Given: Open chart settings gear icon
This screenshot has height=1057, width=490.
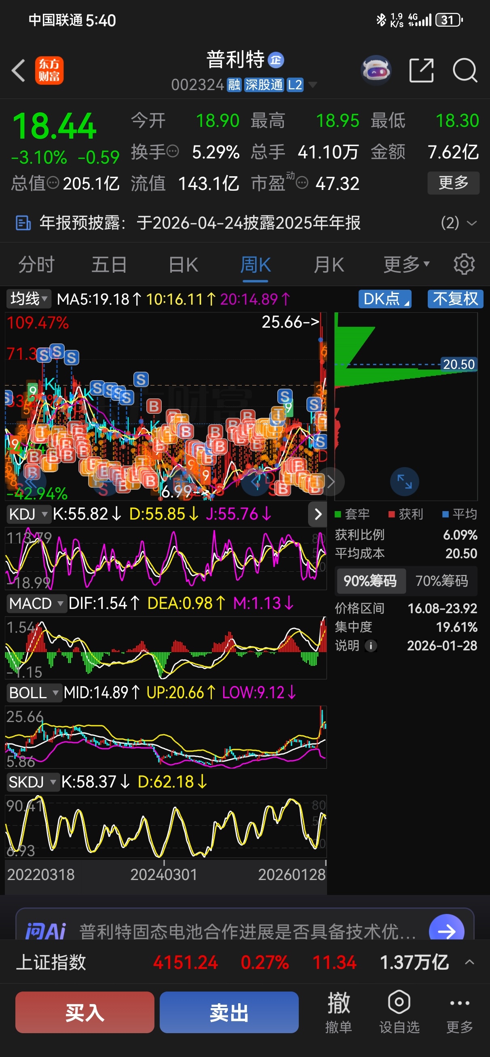Looking at the screenshot, I should tap(464, 264).
